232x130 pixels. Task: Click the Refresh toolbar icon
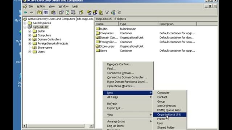pyautogui.click(x=67, y=13)
